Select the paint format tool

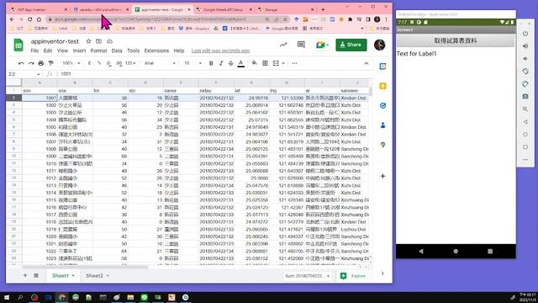click(x=50, y=63)
